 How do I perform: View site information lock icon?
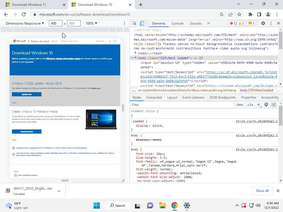click(35, 14)
